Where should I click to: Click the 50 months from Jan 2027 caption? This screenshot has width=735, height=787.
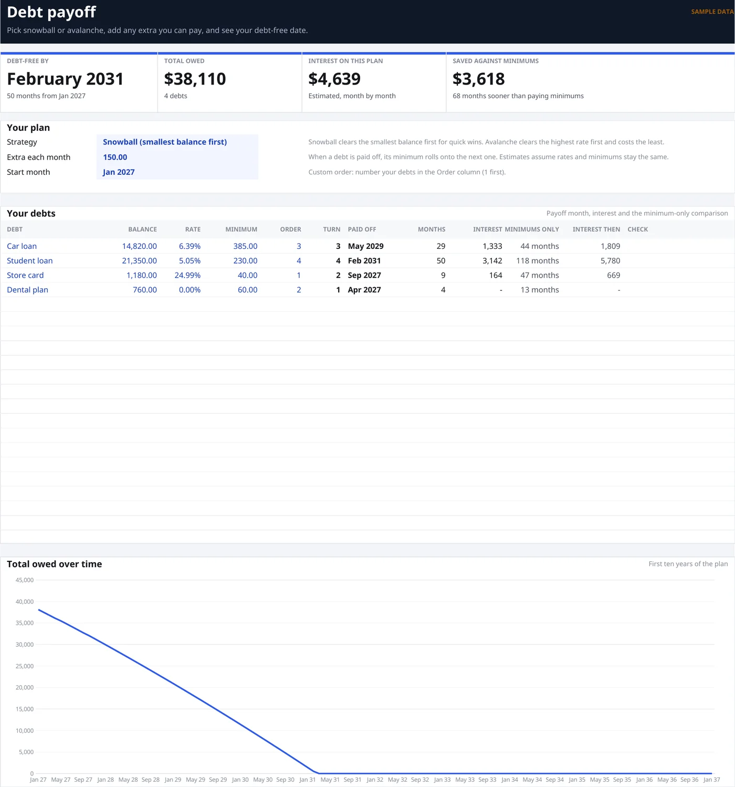coord(46,96)
